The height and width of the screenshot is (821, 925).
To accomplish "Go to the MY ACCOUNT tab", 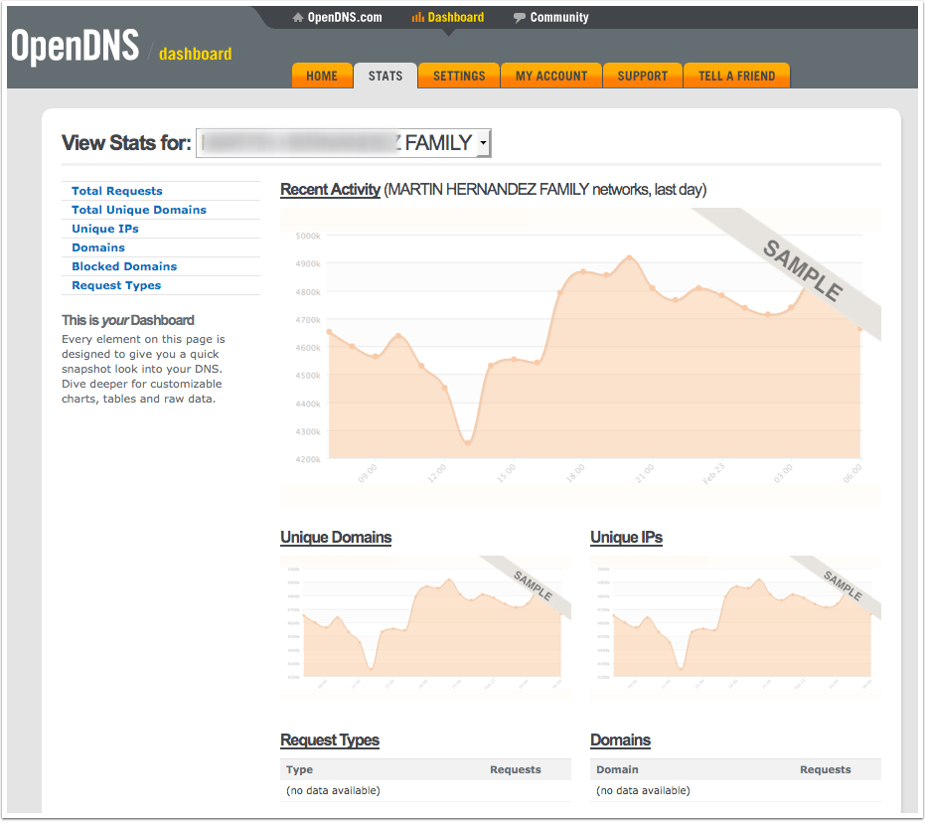I will point(551,76).
